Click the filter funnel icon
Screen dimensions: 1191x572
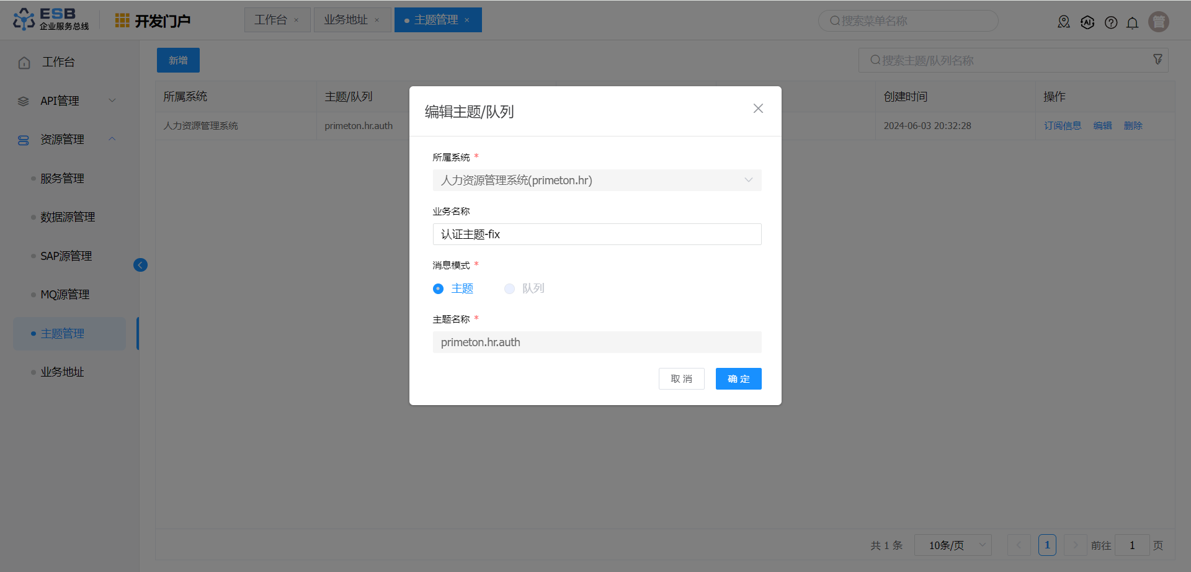click(x=1158, y=60)
